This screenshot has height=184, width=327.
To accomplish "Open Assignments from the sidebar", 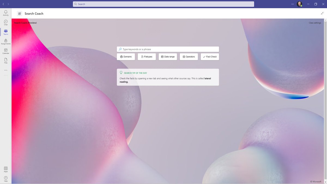I will pyautogui.click(x=6, y=42).
